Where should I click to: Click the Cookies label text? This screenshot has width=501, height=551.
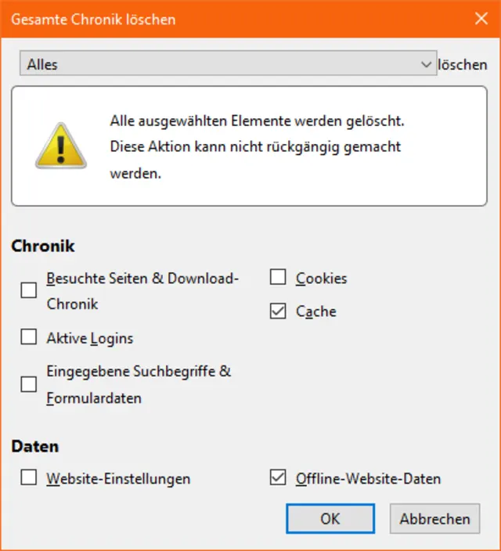pos(321,278)
